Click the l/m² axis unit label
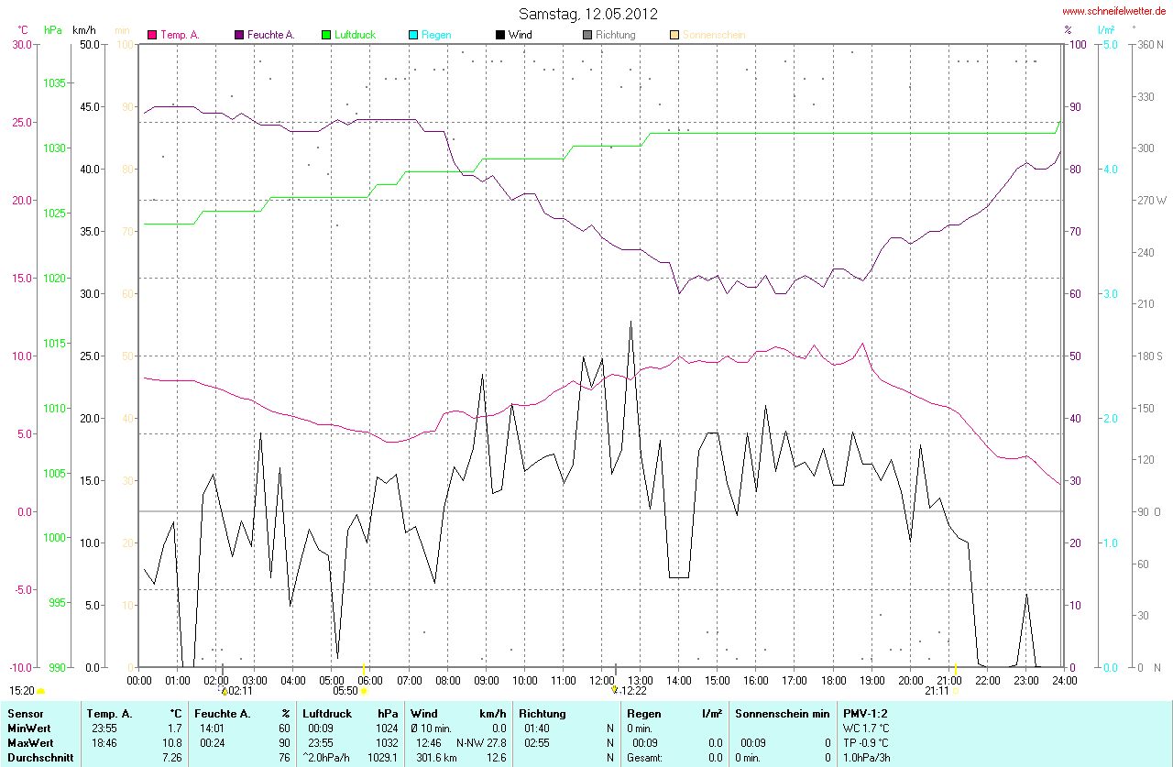 coord(1106,29)
